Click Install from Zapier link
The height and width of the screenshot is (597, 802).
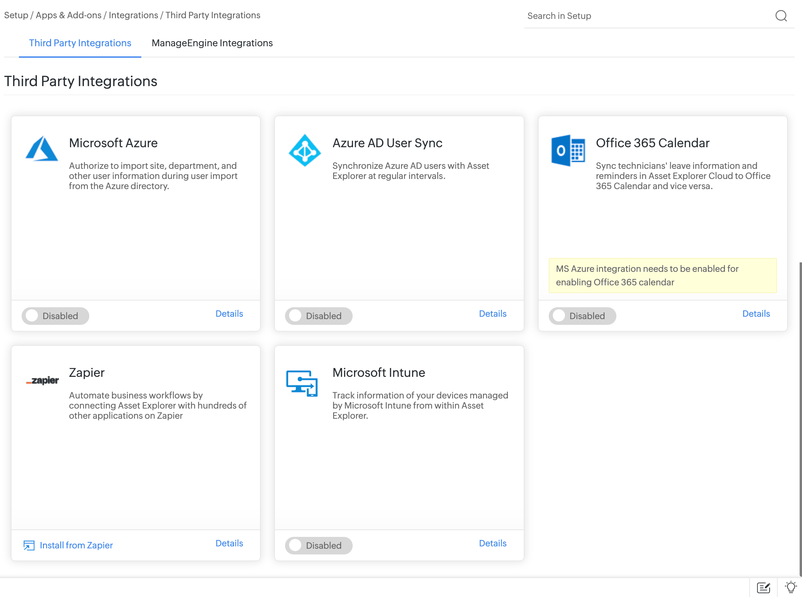(76, 545)
